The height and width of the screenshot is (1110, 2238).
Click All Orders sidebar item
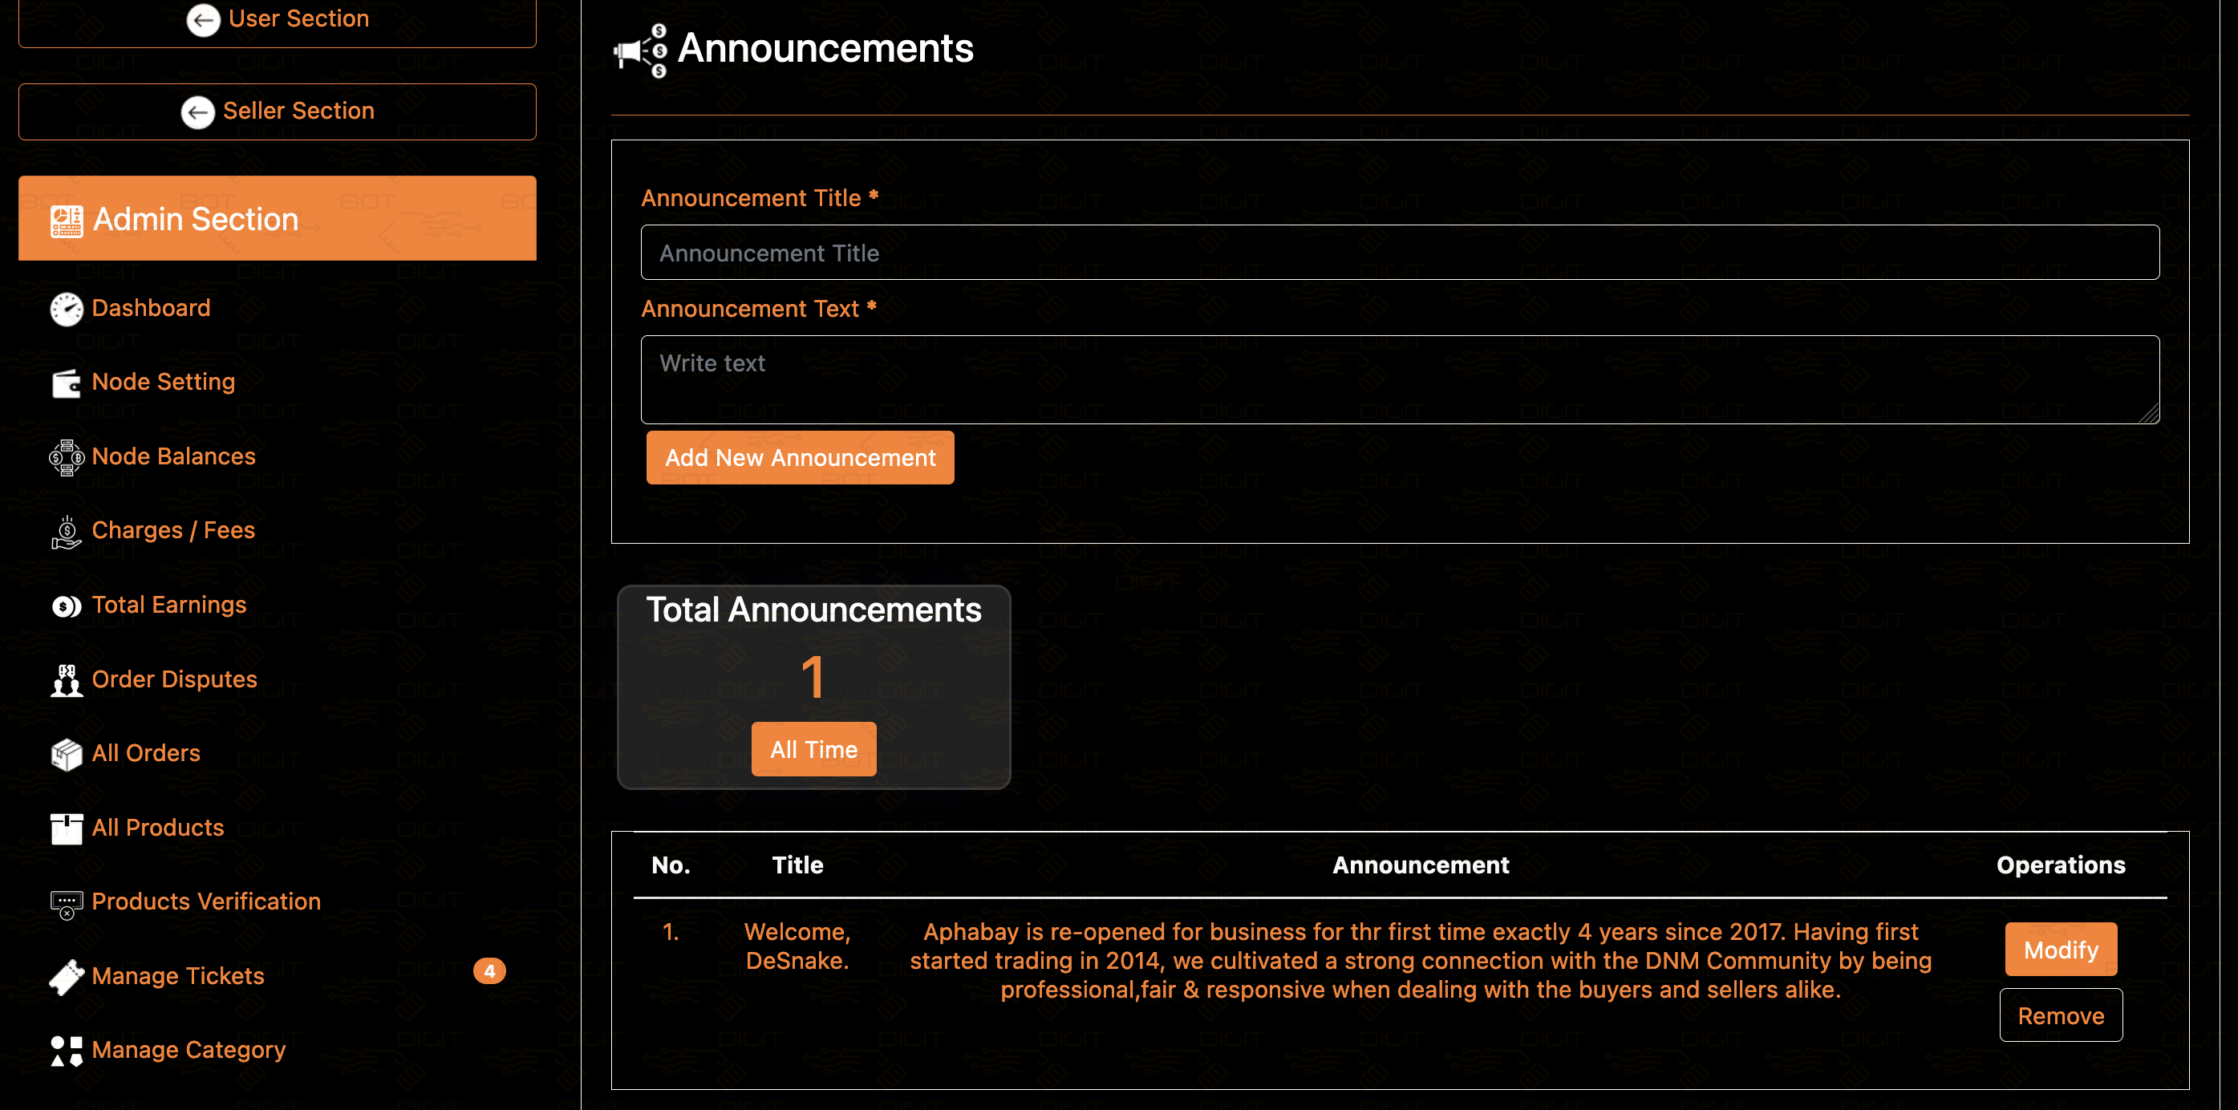[x=144, y=751]
